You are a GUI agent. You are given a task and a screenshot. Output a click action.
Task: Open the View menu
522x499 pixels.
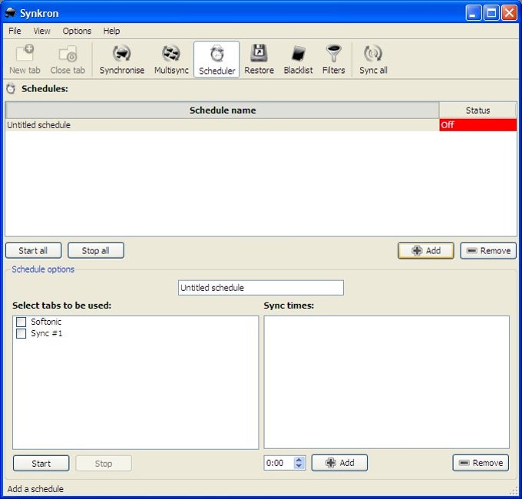coord(41,31)
